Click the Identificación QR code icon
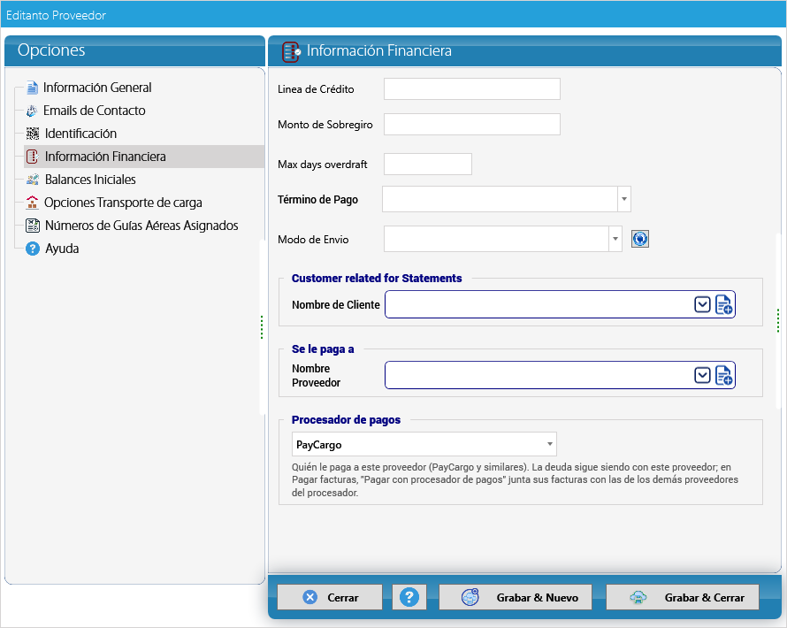Screen dimensions: 787x628 [x=33, y=134]
